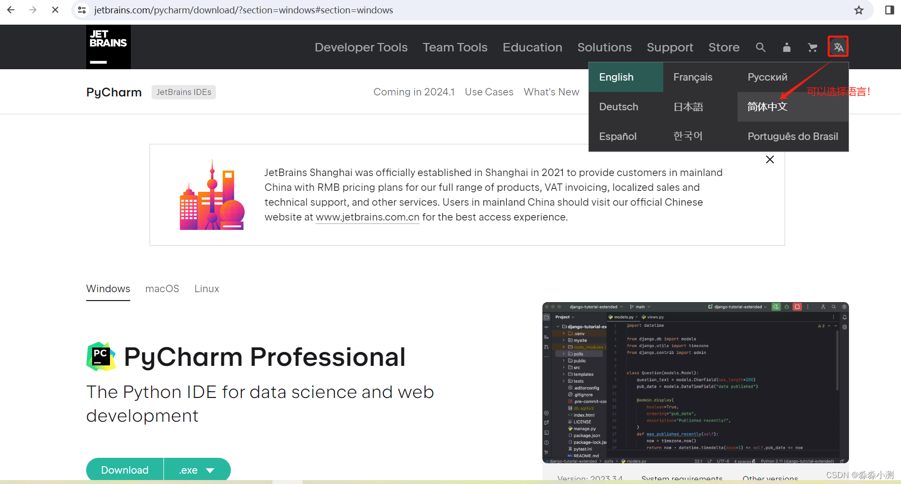Open the .exe installer format dropdown
Screen dimensions: 901x484
197,470
